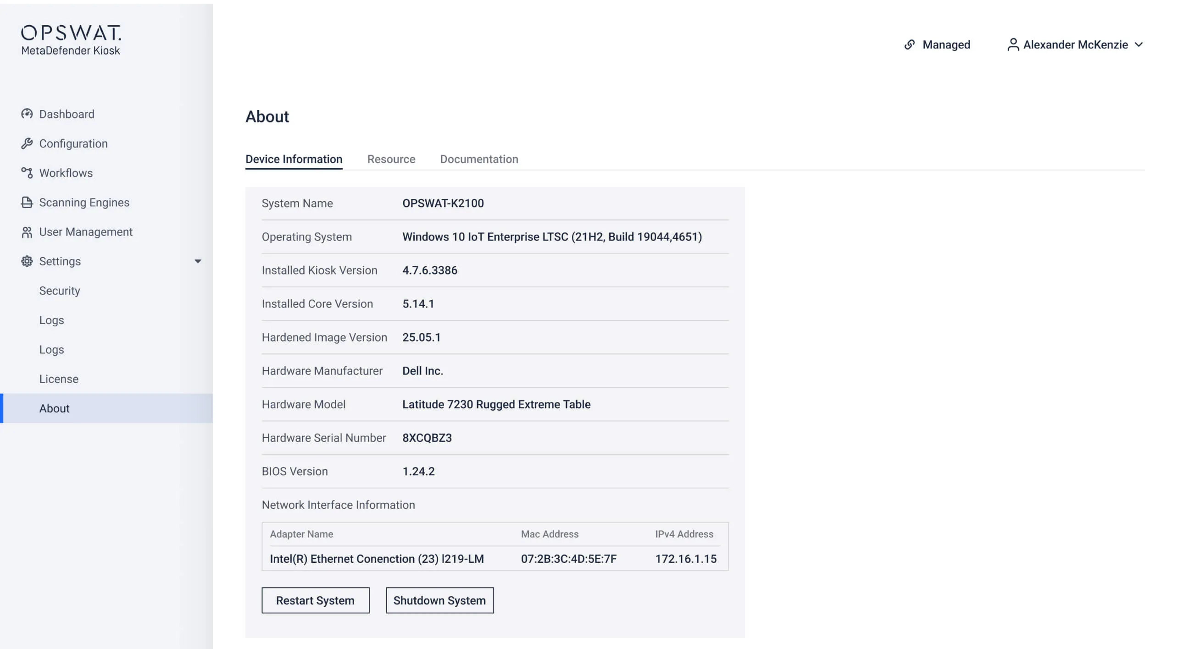Click the user profile icon beside Alexander McKenzie
This screenshot has width=1178, height=649.
(x=1013, y=44)
